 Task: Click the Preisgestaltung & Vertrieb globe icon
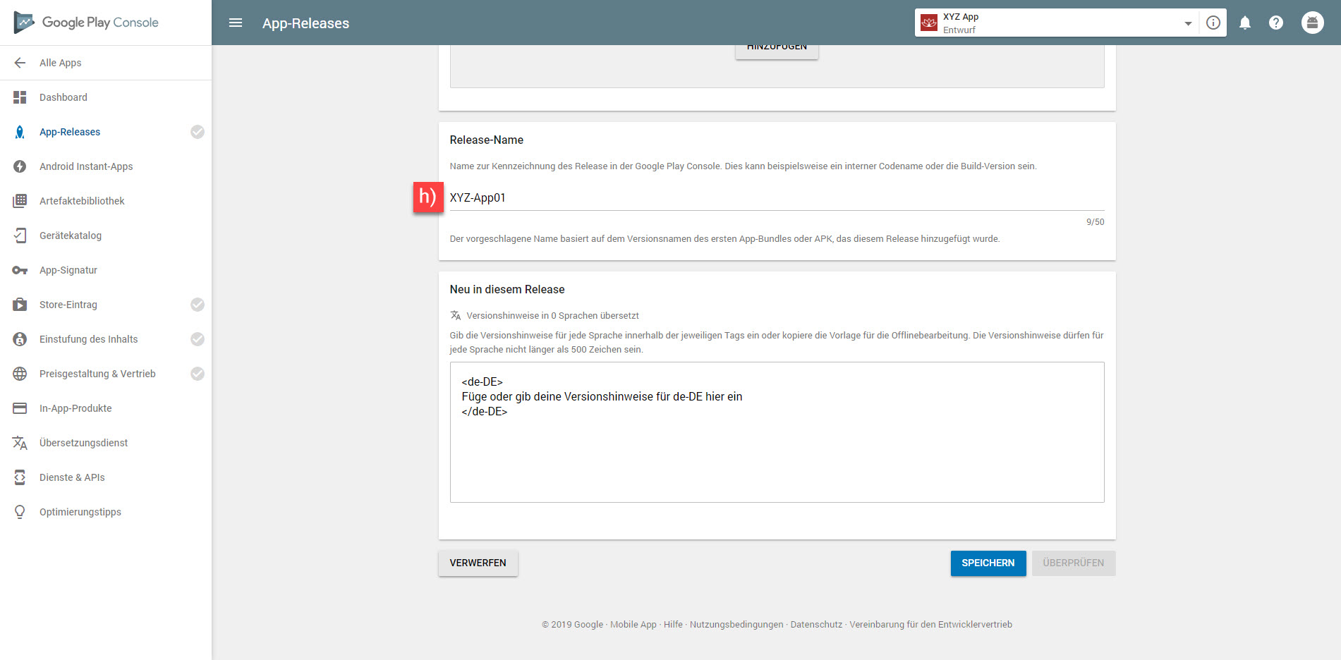pos(20,374)
